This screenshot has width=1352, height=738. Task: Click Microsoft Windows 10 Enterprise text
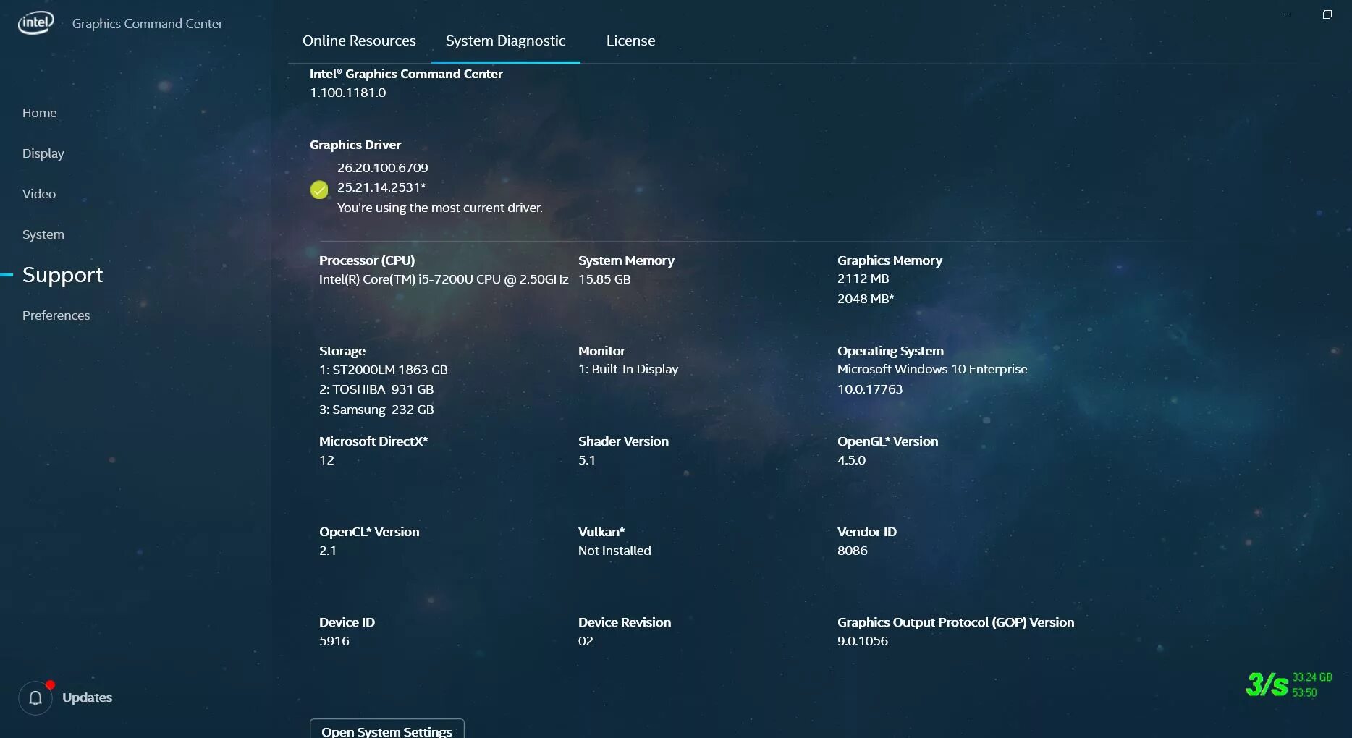[932, 369]
